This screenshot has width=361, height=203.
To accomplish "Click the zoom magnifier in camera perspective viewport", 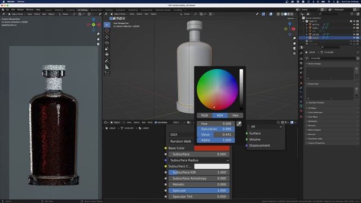I will [x=98, y=34].
